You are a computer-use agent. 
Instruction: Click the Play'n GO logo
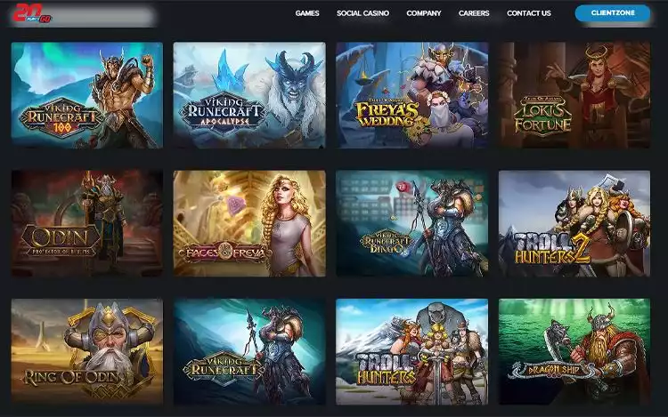(32, 12)
